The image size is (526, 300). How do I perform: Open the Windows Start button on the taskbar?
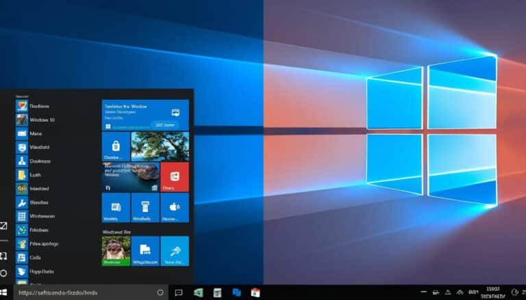(3, 292)
